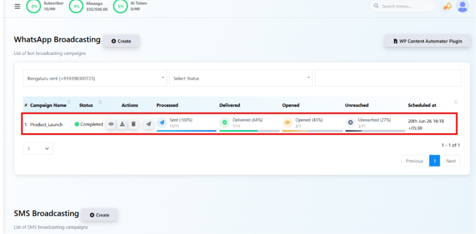476x234 pixels.
Task: Open the Select Status dropdown
Action: click(x=241, y=78)
